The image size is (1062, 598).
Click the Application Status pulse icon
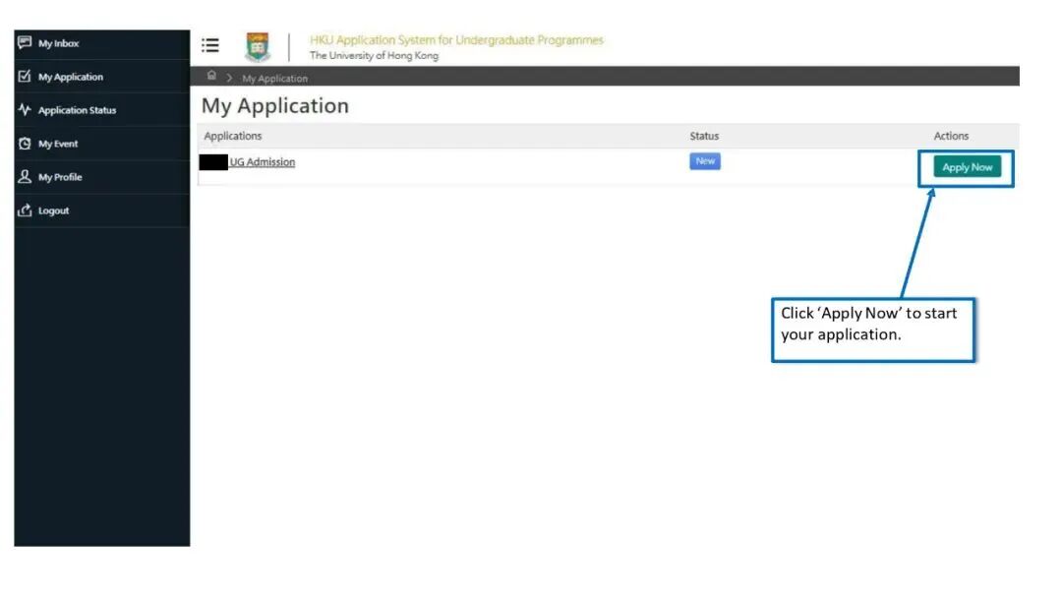click(x=25, y=110)
